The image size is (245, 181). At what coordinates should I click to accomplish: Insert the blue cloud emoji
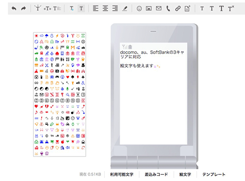point(42,36)
